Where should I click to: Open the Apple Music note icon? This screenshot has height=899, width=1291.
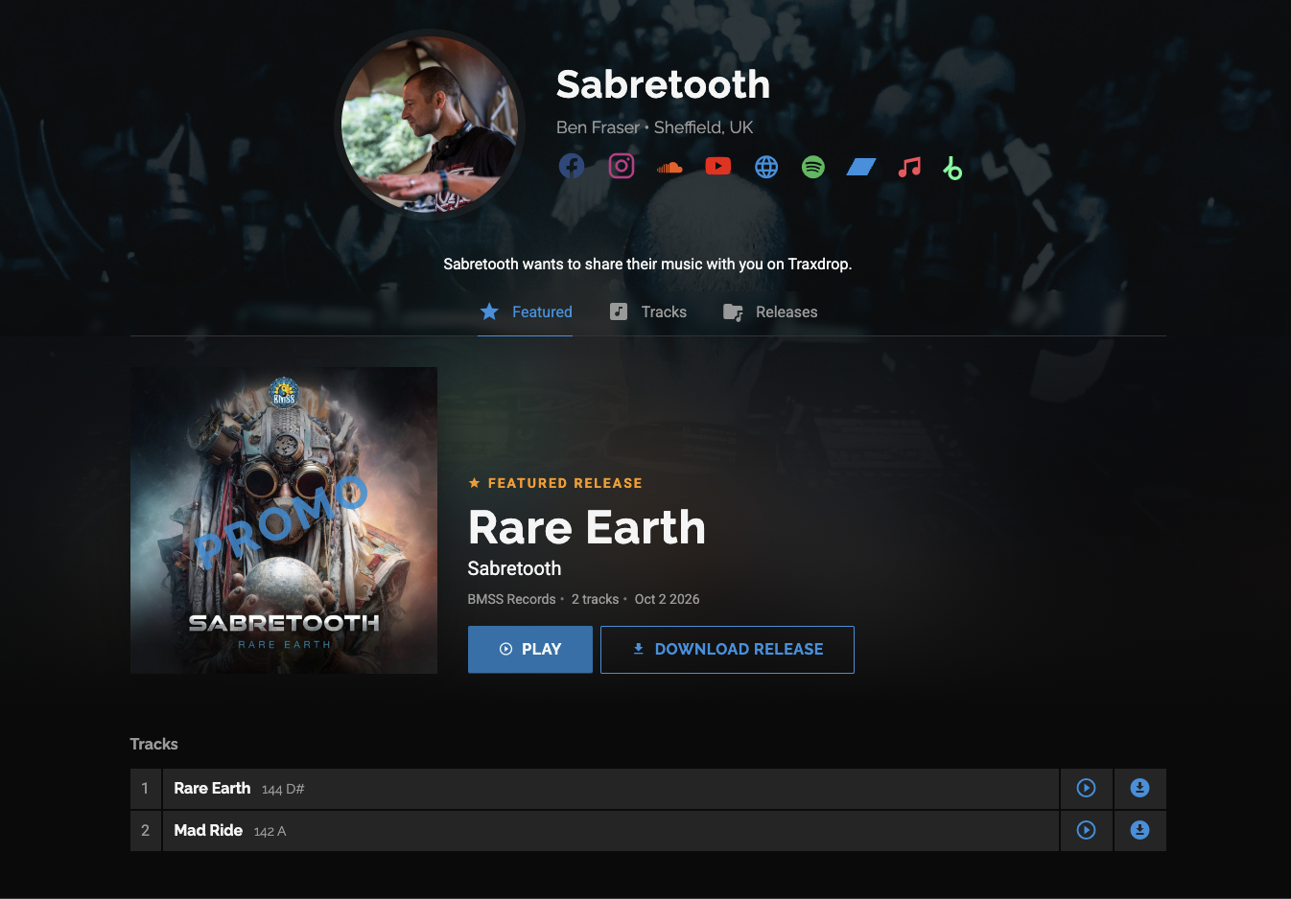(909, 168)
